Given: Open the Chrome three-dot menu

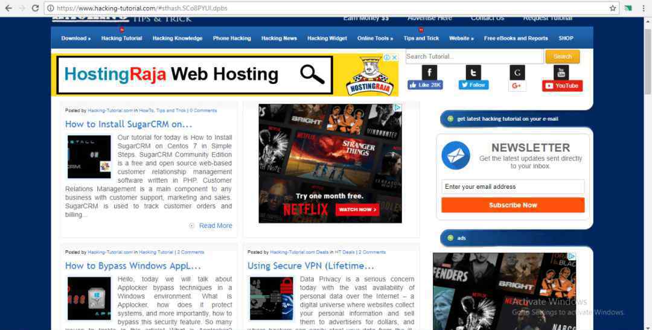Looking at the screenshot, I should (x=643, y=8).
